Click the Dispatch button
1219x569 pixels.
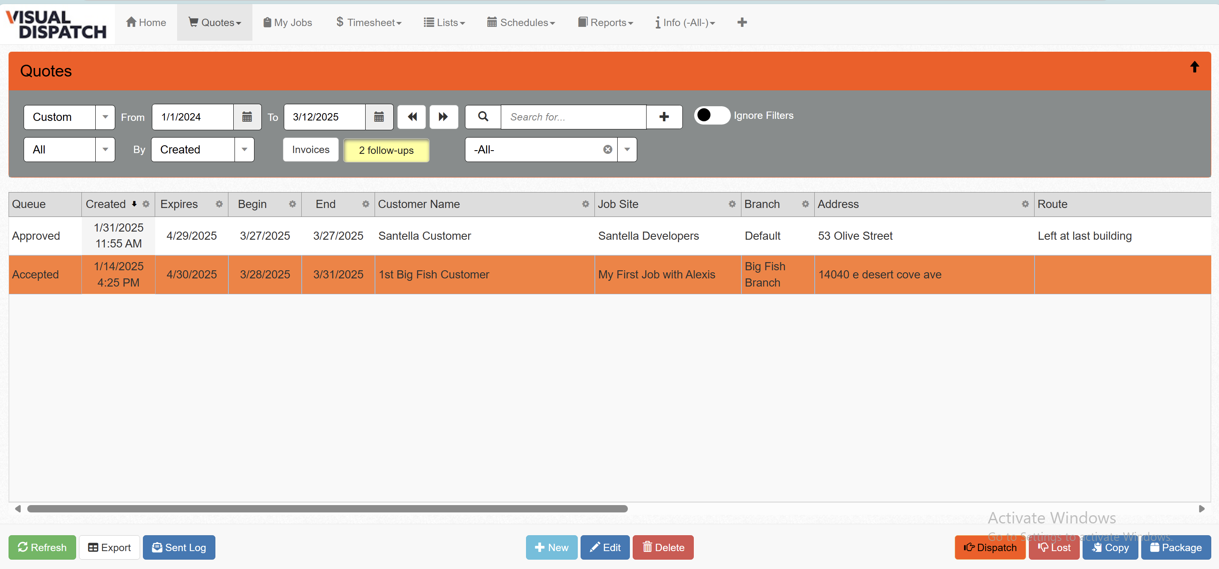pos(990,547)
